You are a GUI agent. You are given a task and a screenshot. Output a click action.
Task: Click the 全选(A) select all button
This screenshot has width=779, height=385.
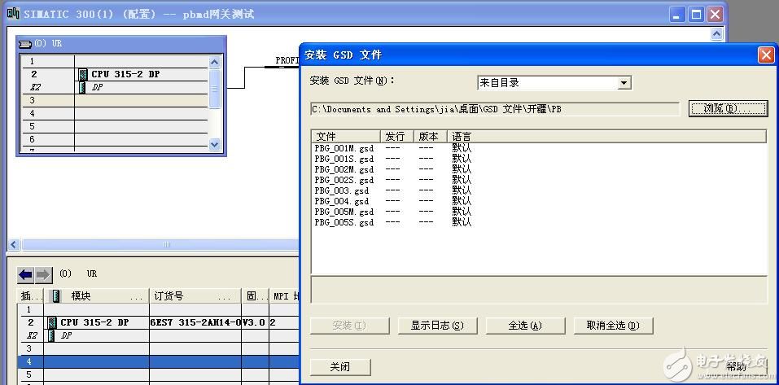click(x=525, y=326)
